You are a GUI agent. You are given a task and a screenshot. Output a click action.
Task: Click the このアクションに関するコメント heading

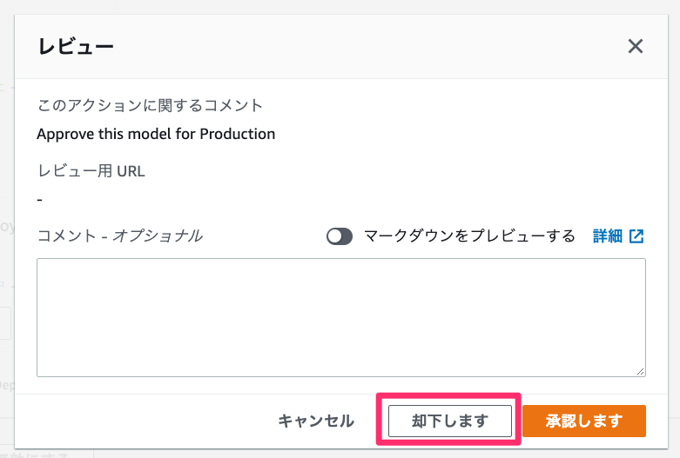[x=150, y=105]
